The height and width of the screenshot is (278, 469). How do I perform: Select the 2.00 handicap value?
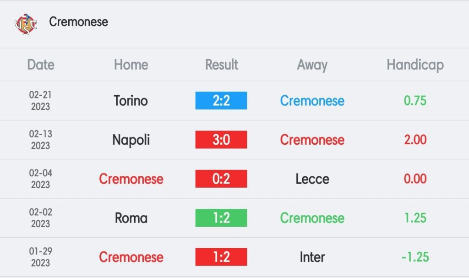pos(415,139)
